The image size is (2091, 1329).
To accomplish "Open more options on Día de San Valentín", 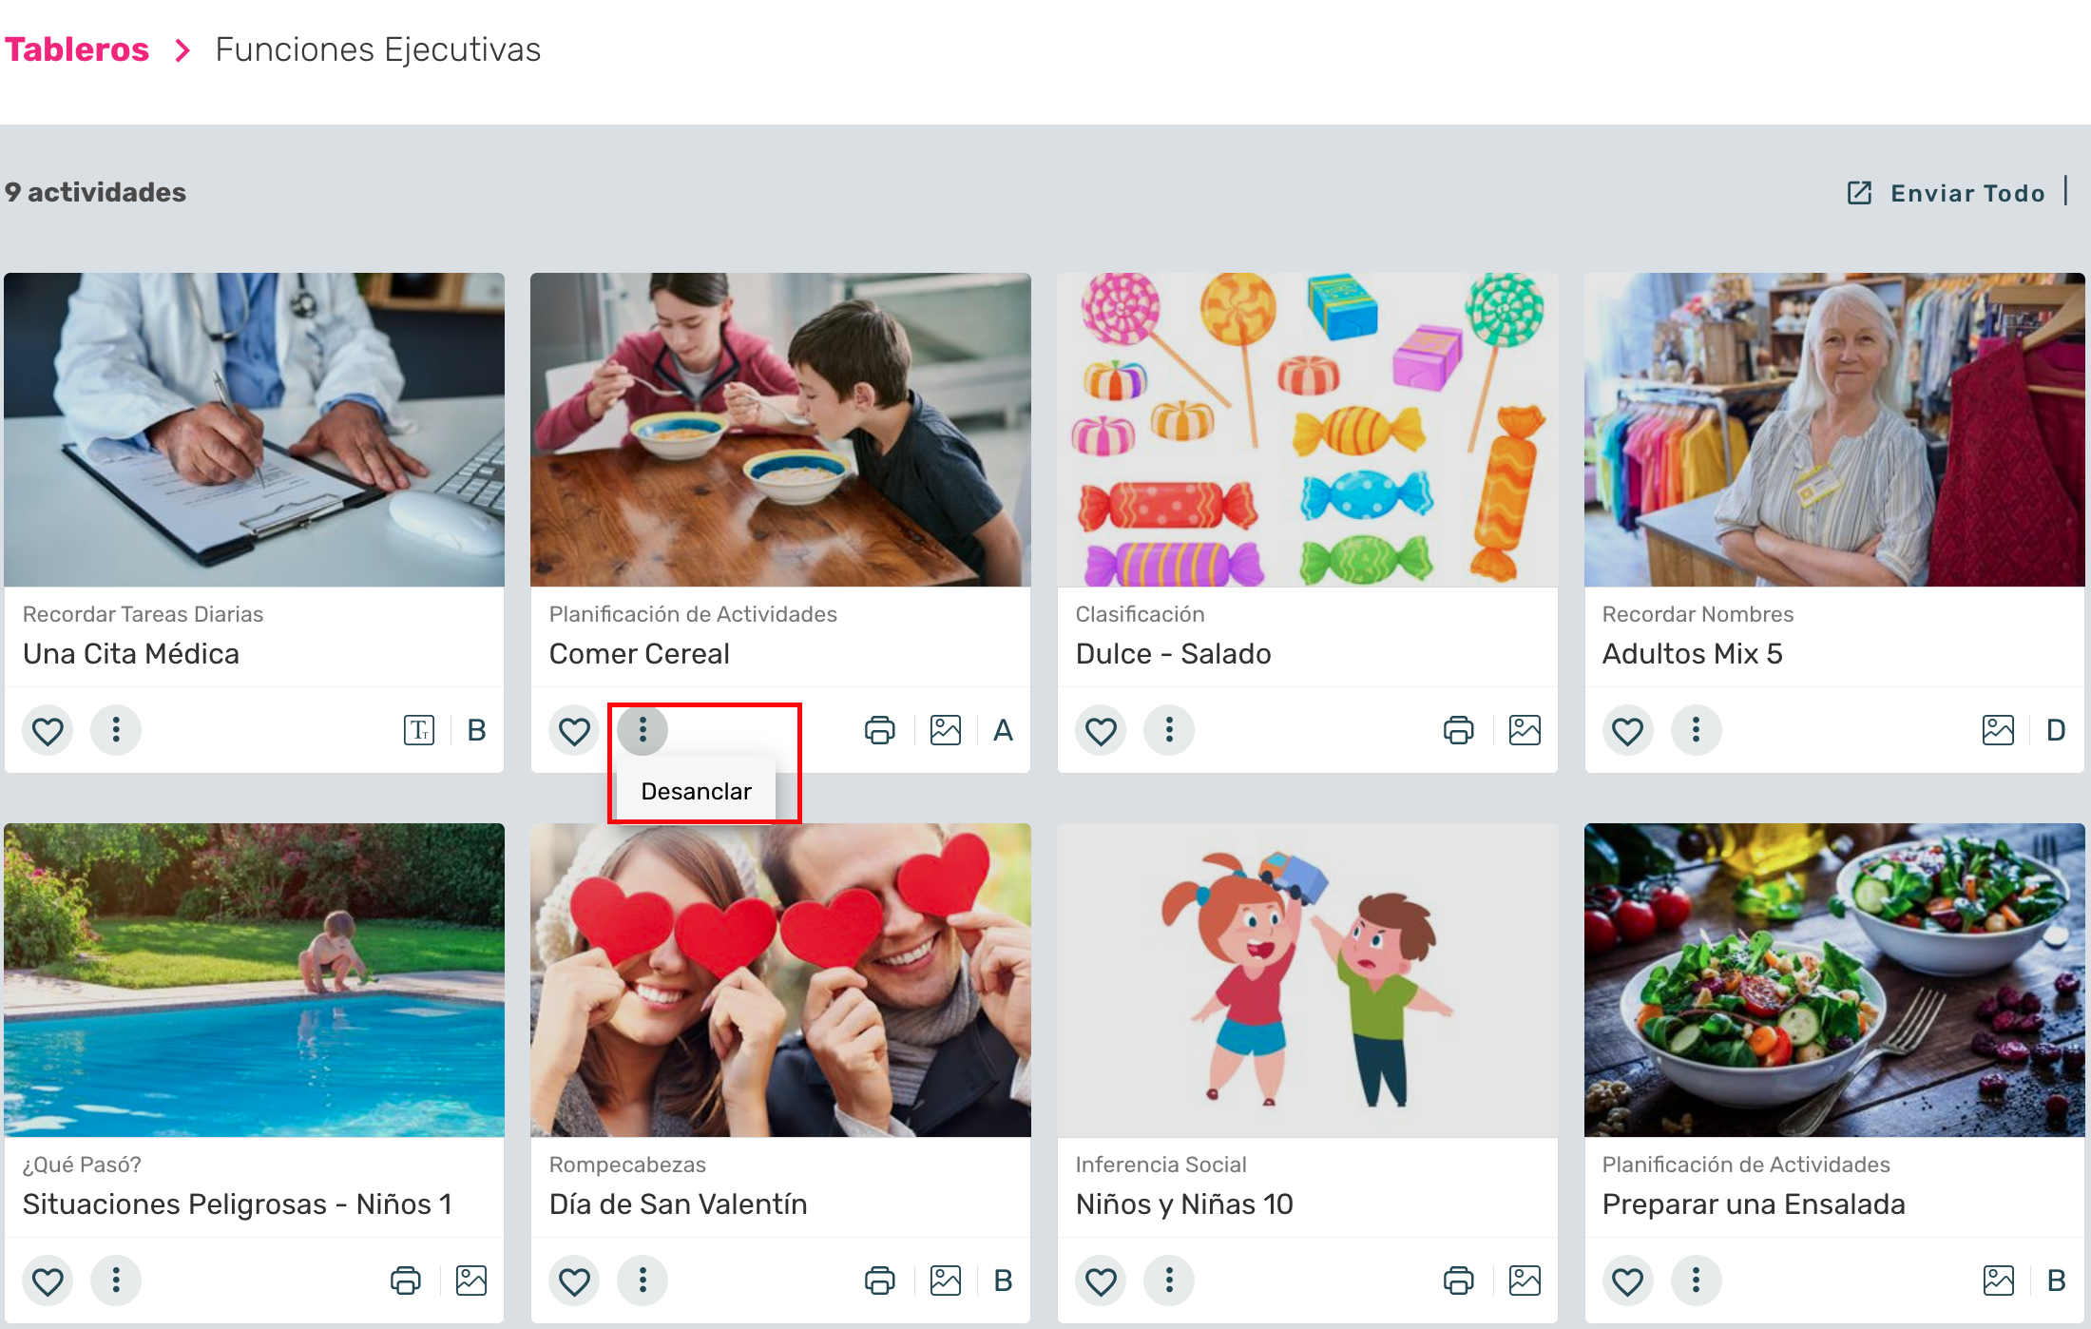I will pyautogui.click(x=643, y=1281).
